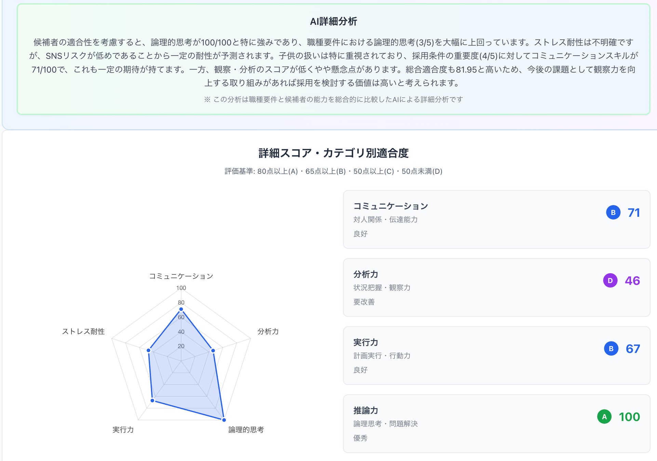
Task: Click the green A grade badge
Action: 604,417
